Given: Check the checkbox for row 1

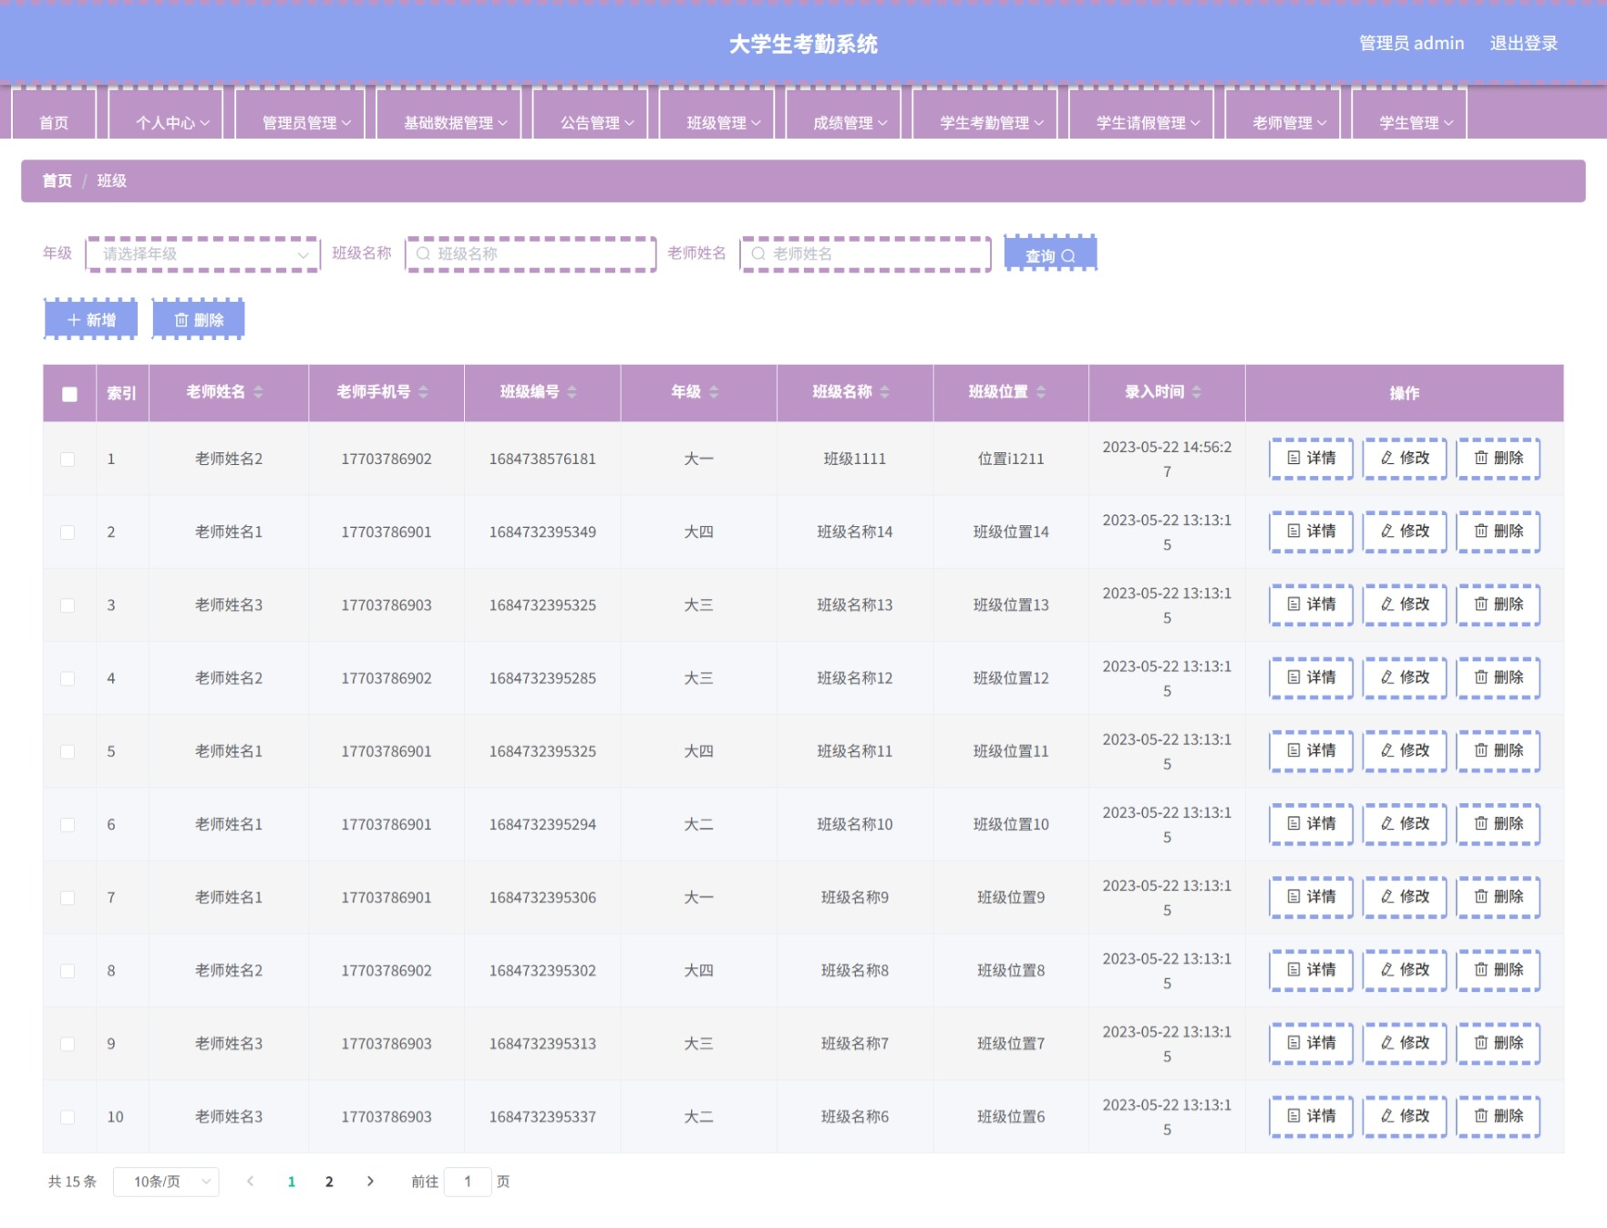Looking at the screenshot, I should coord(67,459).
